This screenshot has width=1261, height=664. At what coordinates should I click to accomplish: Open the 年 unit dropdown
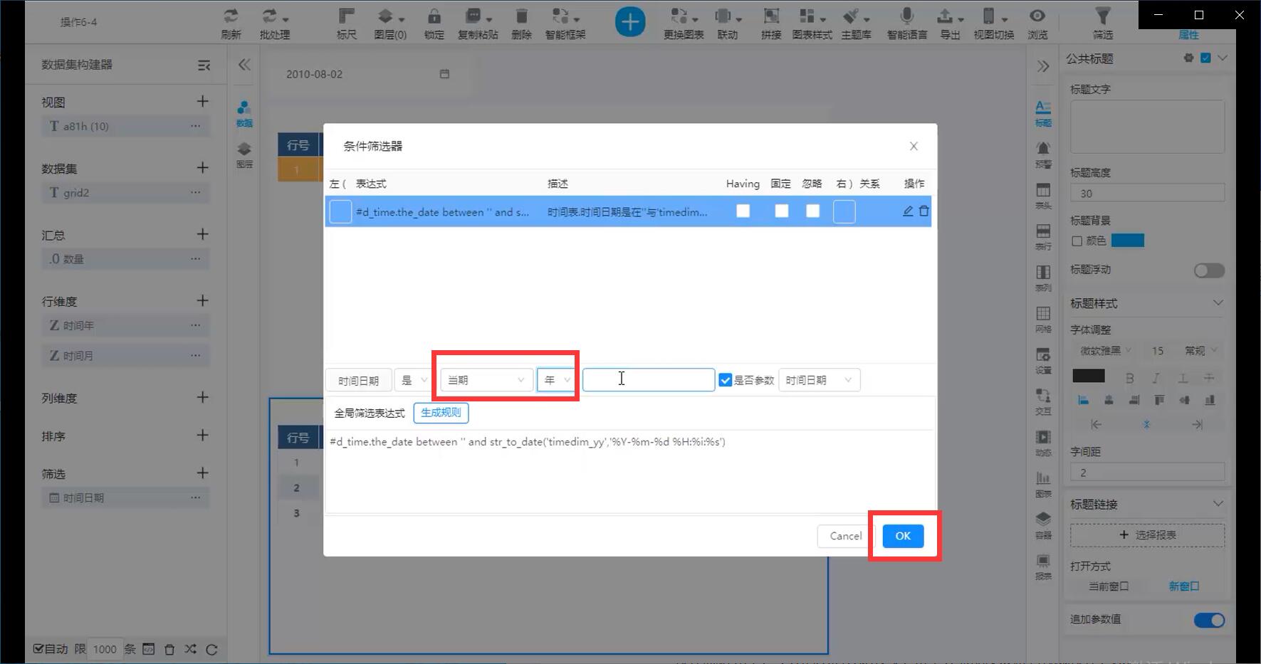pos(555,380)
